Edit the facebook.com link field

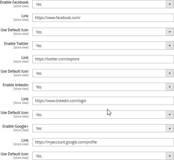pyautogui.click(x=103, y=18)
